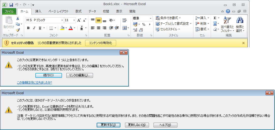The width and height of the screenshot is (275, 130).
Task: Click the phonetic guide (furigana) icon
Action: coord(82,28)
